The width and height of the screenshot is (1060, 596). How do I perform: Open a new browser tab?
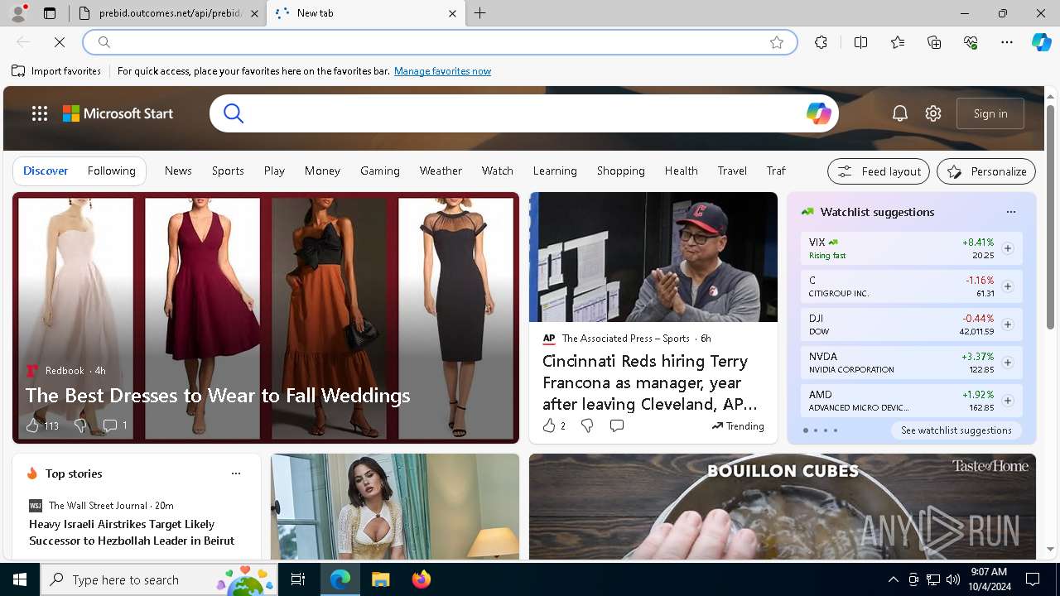tap(480, 13)
